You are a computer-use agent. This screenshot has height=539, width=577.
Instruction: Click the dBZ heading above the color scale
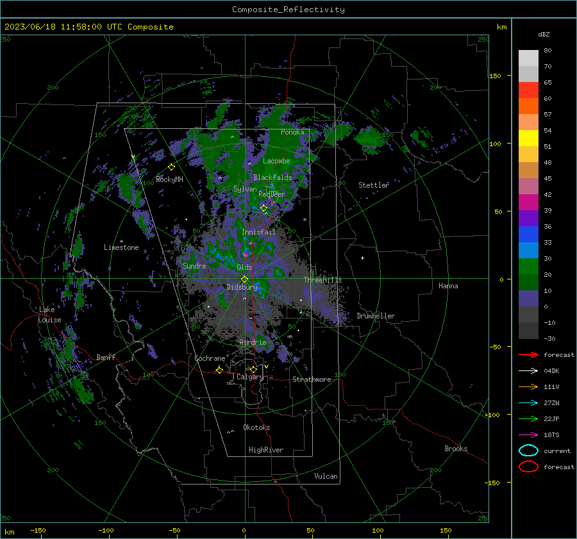[544, 34]
